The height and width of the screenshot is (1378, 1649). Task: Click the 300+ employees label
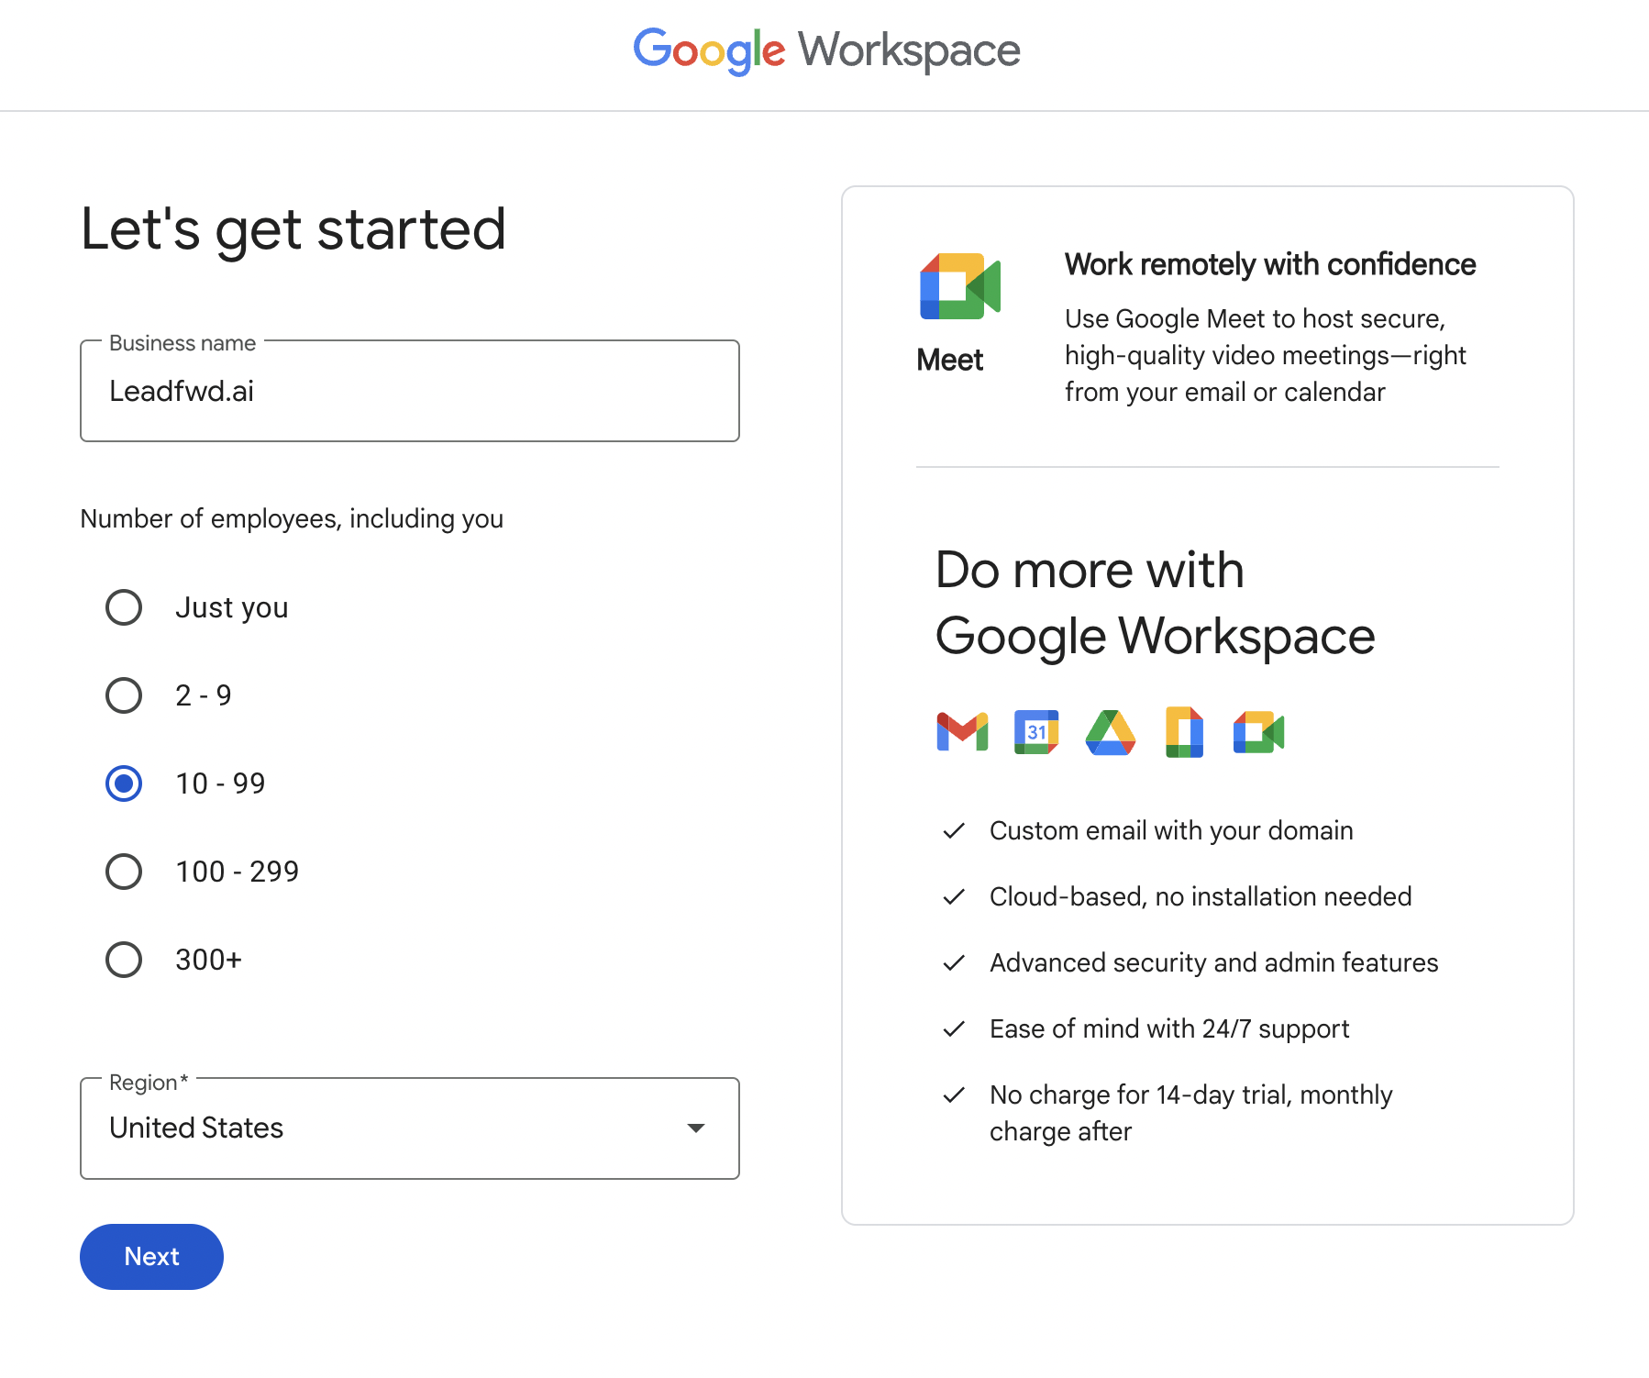tap(207, 959)
